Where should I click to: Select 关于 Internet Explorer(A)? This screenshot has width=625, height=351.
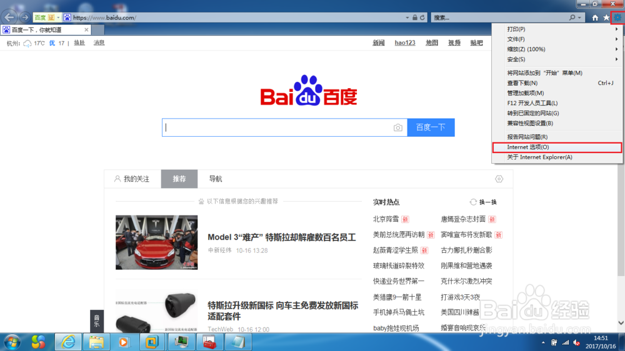click(x=557, y=157)
